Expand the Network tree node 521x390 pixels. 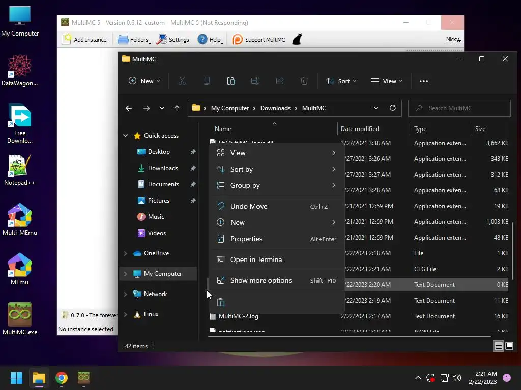126,294
